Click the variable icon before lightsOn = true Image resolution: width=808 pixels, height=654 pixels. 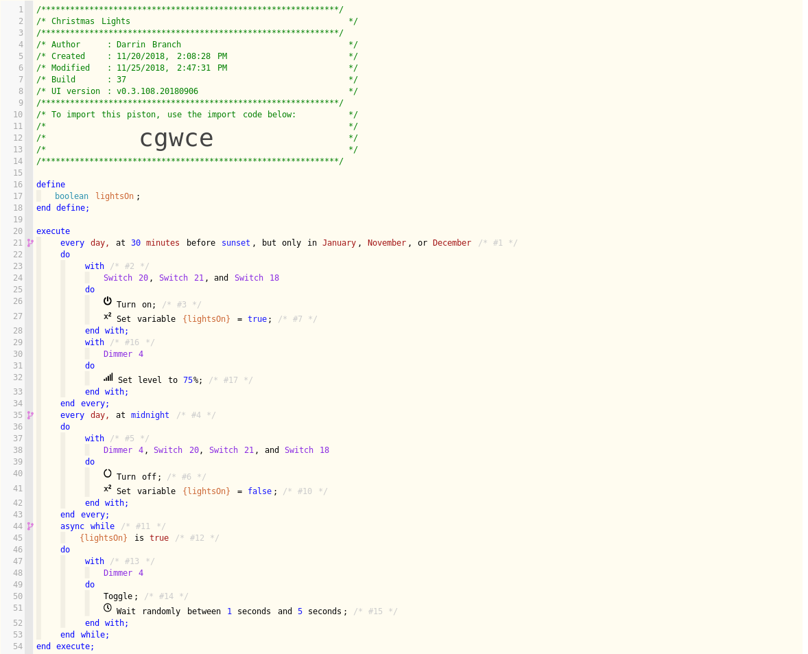[108, 316]
